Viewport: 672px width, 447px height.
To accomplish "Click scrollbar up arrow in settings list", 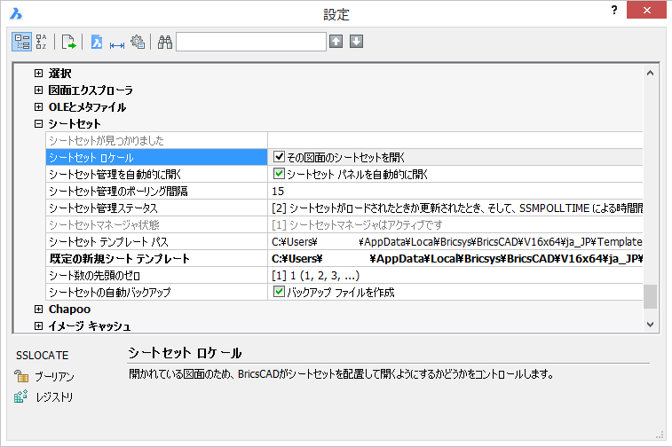I will [x=650, y=73].
